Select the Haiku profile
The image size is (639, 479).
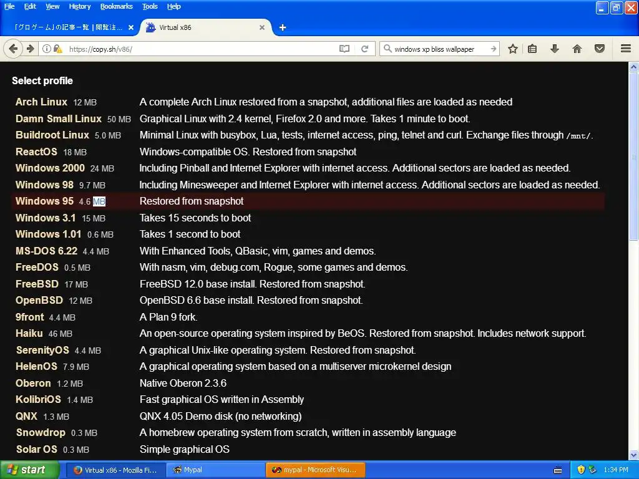[29, 333]
